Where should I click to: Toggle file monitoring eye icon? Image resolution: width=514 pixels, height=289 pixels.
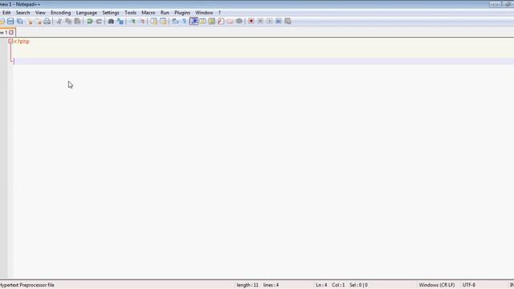[239, 22]
